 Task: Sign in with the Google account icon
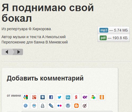(26, 97)
